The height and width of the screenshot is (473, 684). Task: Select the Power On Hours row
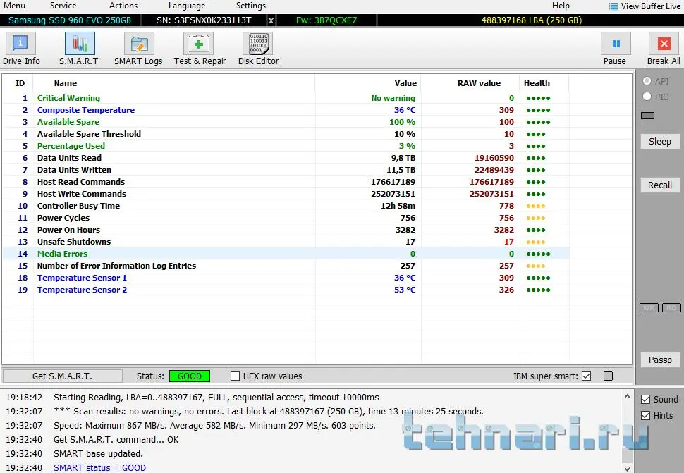coord(286,230)
